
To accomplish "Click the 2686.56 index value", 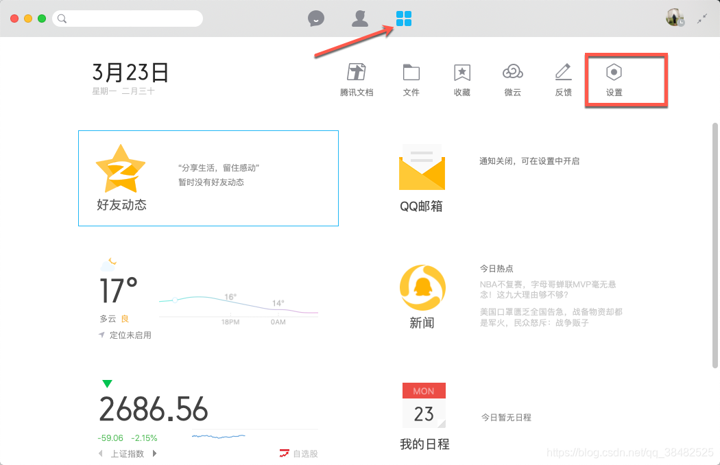I will tap(154, 409).
